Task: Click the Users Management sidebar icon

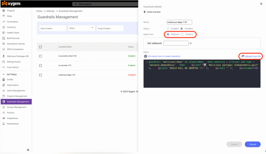Action: point(4,91)
